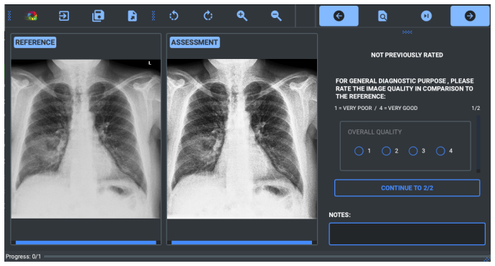Click the blue slider under assessment image
The height and width of the screenshot is (266, 495).
pos(242,243)
